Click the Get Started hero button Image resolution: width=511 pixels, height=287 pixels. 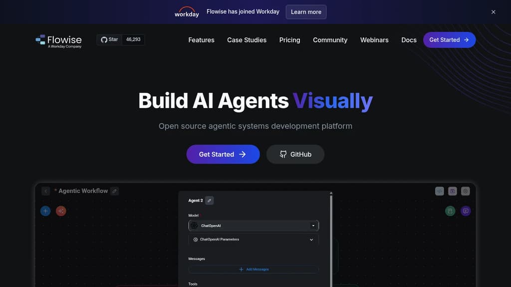[223, 154]
